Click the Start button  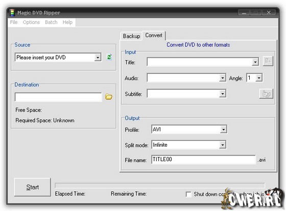click(x=33, y=187)
